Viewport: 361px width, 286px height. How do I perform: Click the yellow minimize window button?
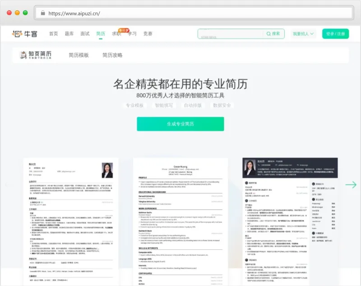pos(17,13)
